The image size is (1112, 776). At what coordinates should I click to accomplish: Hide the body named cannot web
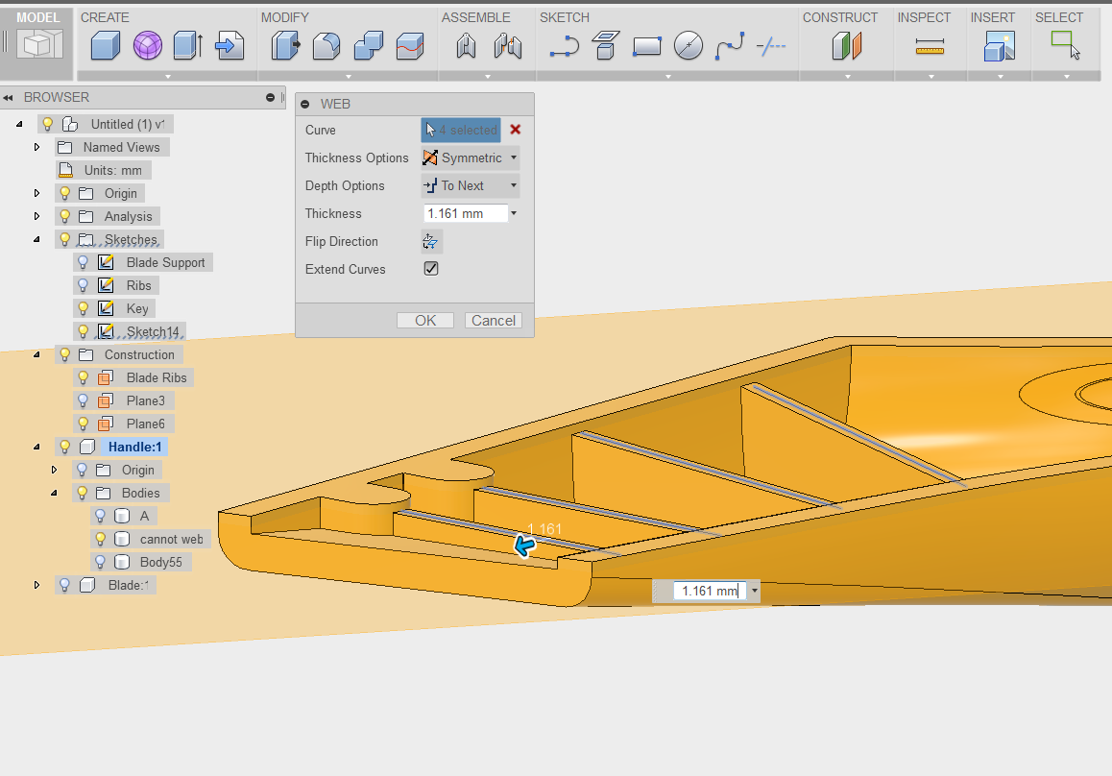click(x=99, y=539)
